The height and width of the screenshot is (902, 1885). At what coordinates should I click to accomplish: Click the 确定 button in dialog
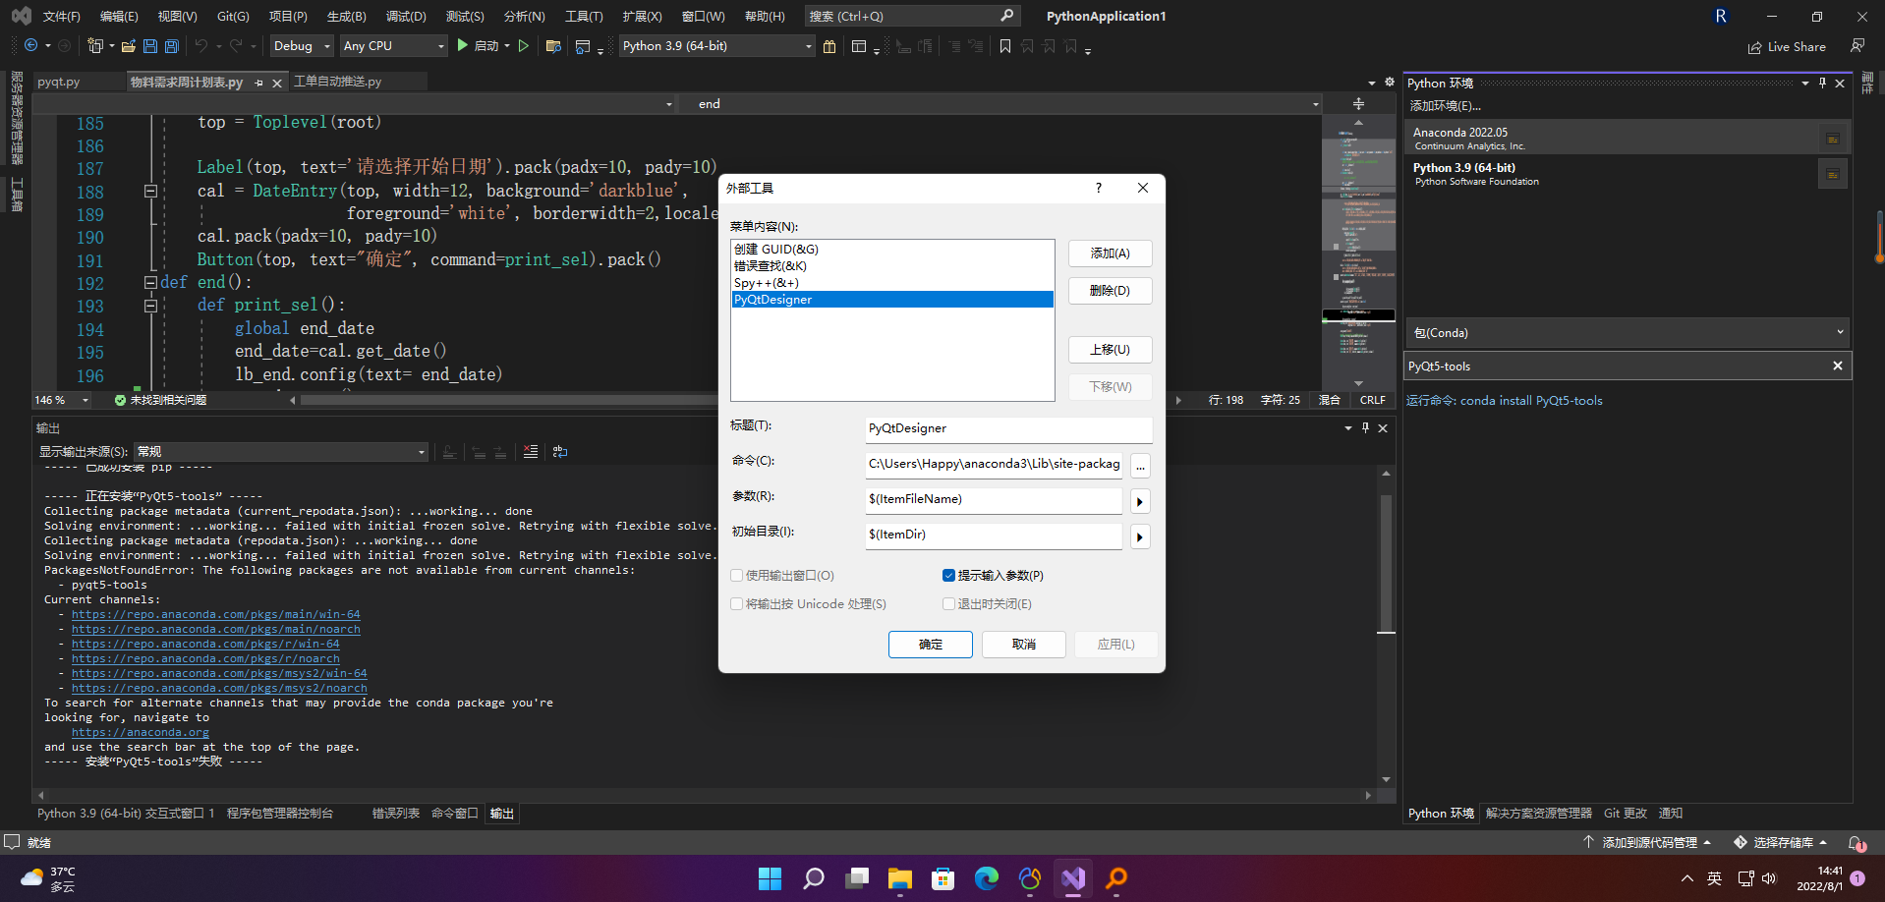(930, 645)
